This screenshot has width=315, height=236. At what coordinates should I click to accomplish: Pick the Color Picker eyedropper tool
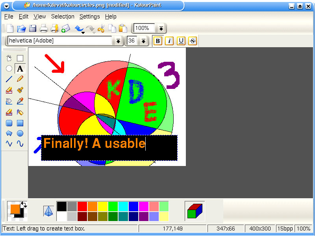point(20,101)
